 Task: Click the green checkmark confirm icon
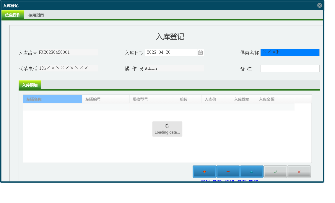(x=275, y=171)
